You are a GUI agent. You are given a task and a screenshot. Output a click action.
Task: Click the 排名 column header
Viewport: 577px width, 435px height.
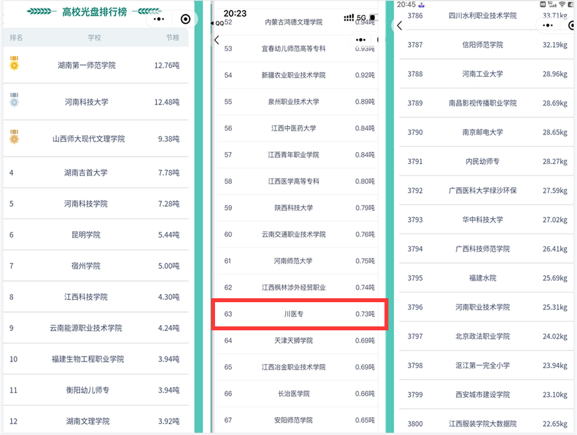[16, 38]
